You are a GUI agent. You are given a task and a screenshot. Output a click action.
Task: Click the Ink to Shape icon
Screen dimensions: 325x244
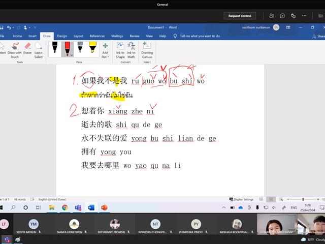tap(120, 50)
